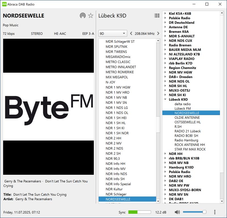The image size is (227, 218).
Task: Expand the NDR HH ensemble
Action: (165, 154)
